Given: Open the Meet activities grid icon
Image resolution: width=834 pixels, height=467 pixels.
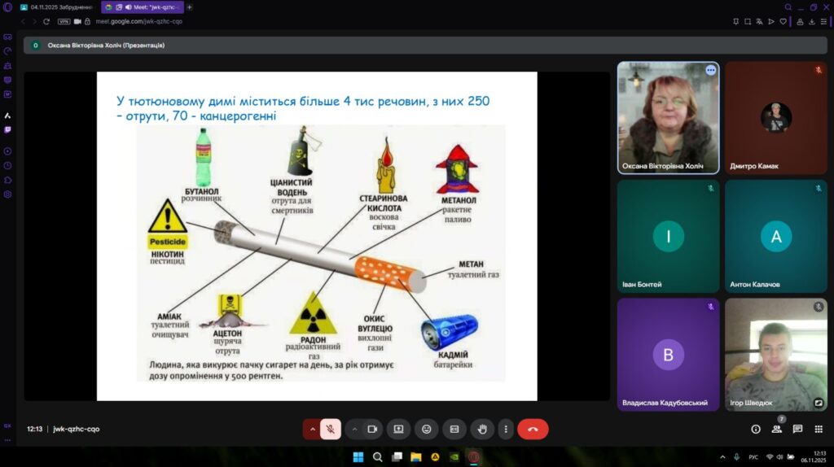Looking at the screenshot, I should click(819, 429).
